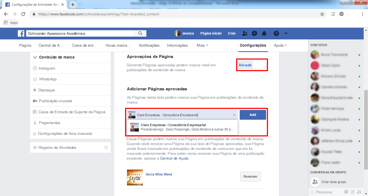Click the Serra Wine Week thumbnail
The height and width of the screenshot is (196, 368).
135,177
